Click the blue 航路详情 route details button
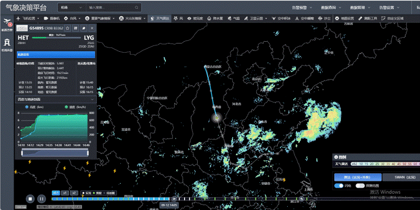Viewport: 420px width, 210px height. tap(56, 54)
